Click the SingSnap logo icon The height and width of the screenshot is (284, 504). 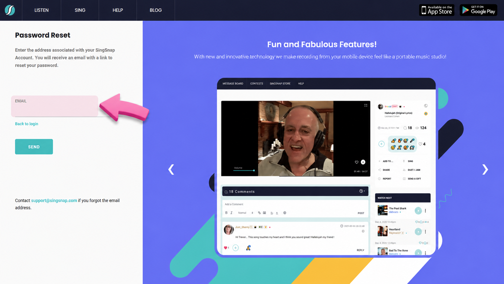[10, 10]
